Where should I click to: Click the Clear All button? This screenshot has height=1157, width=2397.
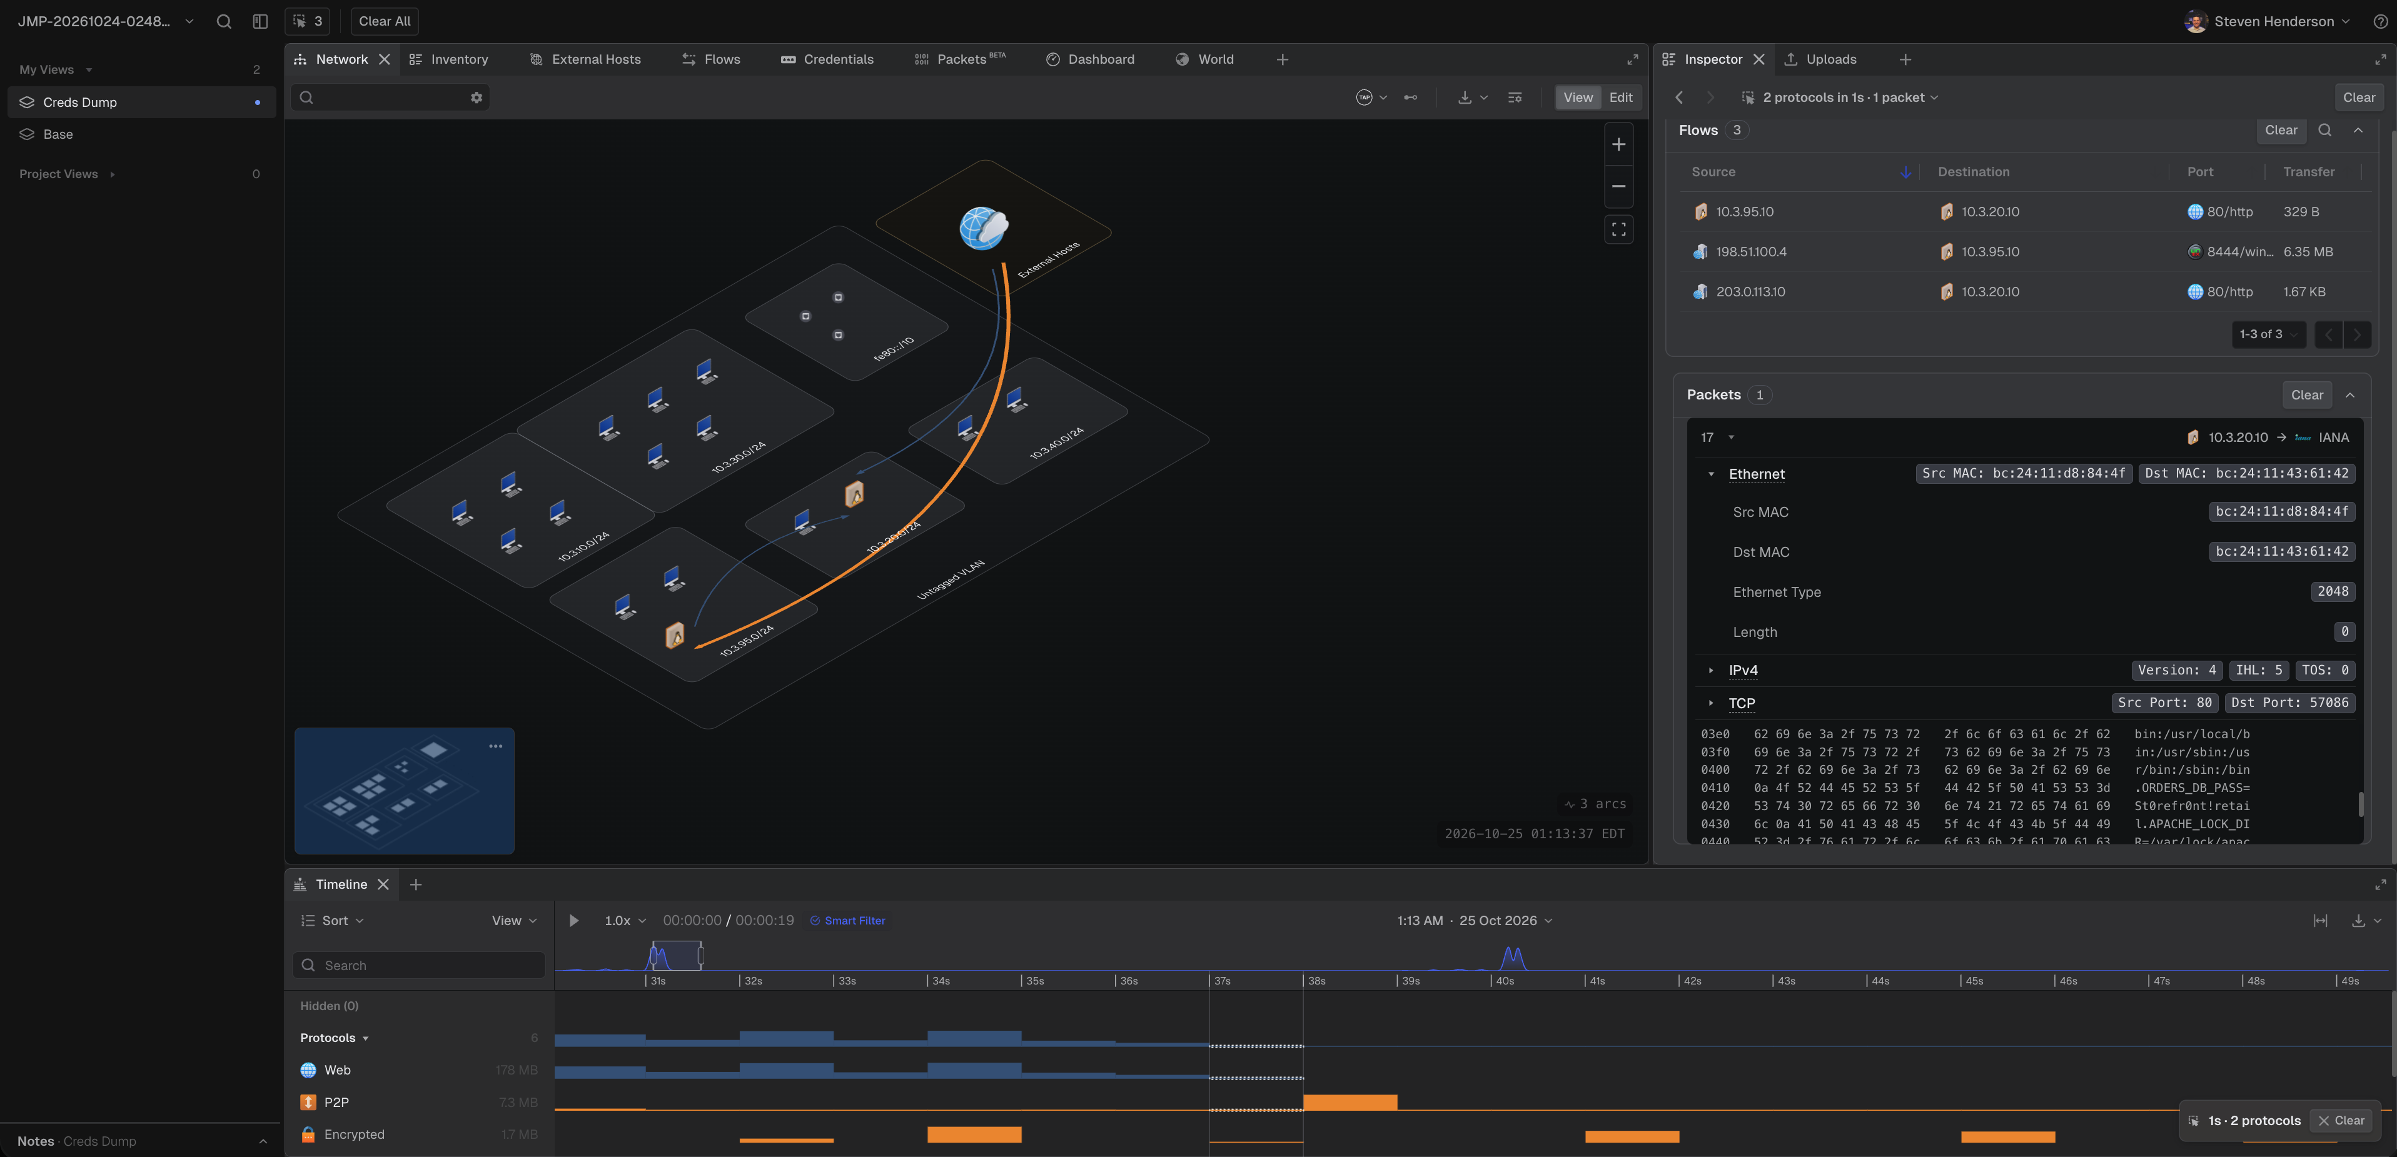(385, 21)
